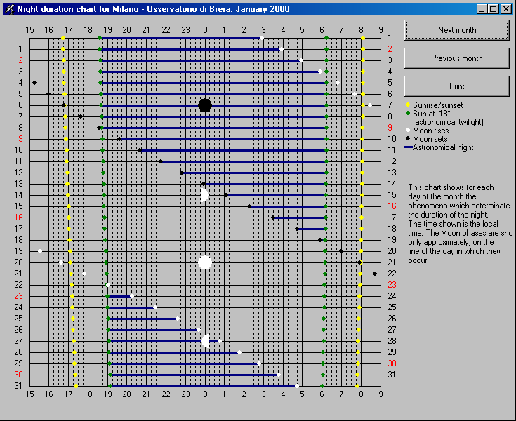Close the night duration chart window
516x421 pixels.
(x=505, y=9)
